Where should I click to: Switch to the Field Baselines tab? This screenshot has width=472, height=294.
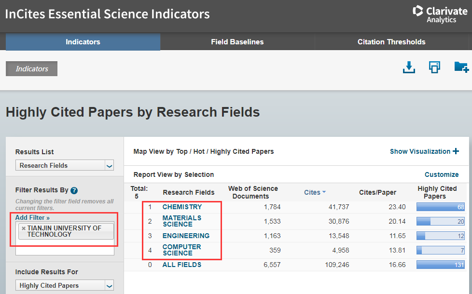(x=237, y=42)
